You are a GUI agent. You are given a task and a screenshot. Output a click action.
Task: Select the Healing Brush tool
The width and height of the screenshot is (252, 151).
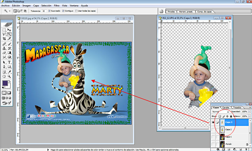coord(4,44)
